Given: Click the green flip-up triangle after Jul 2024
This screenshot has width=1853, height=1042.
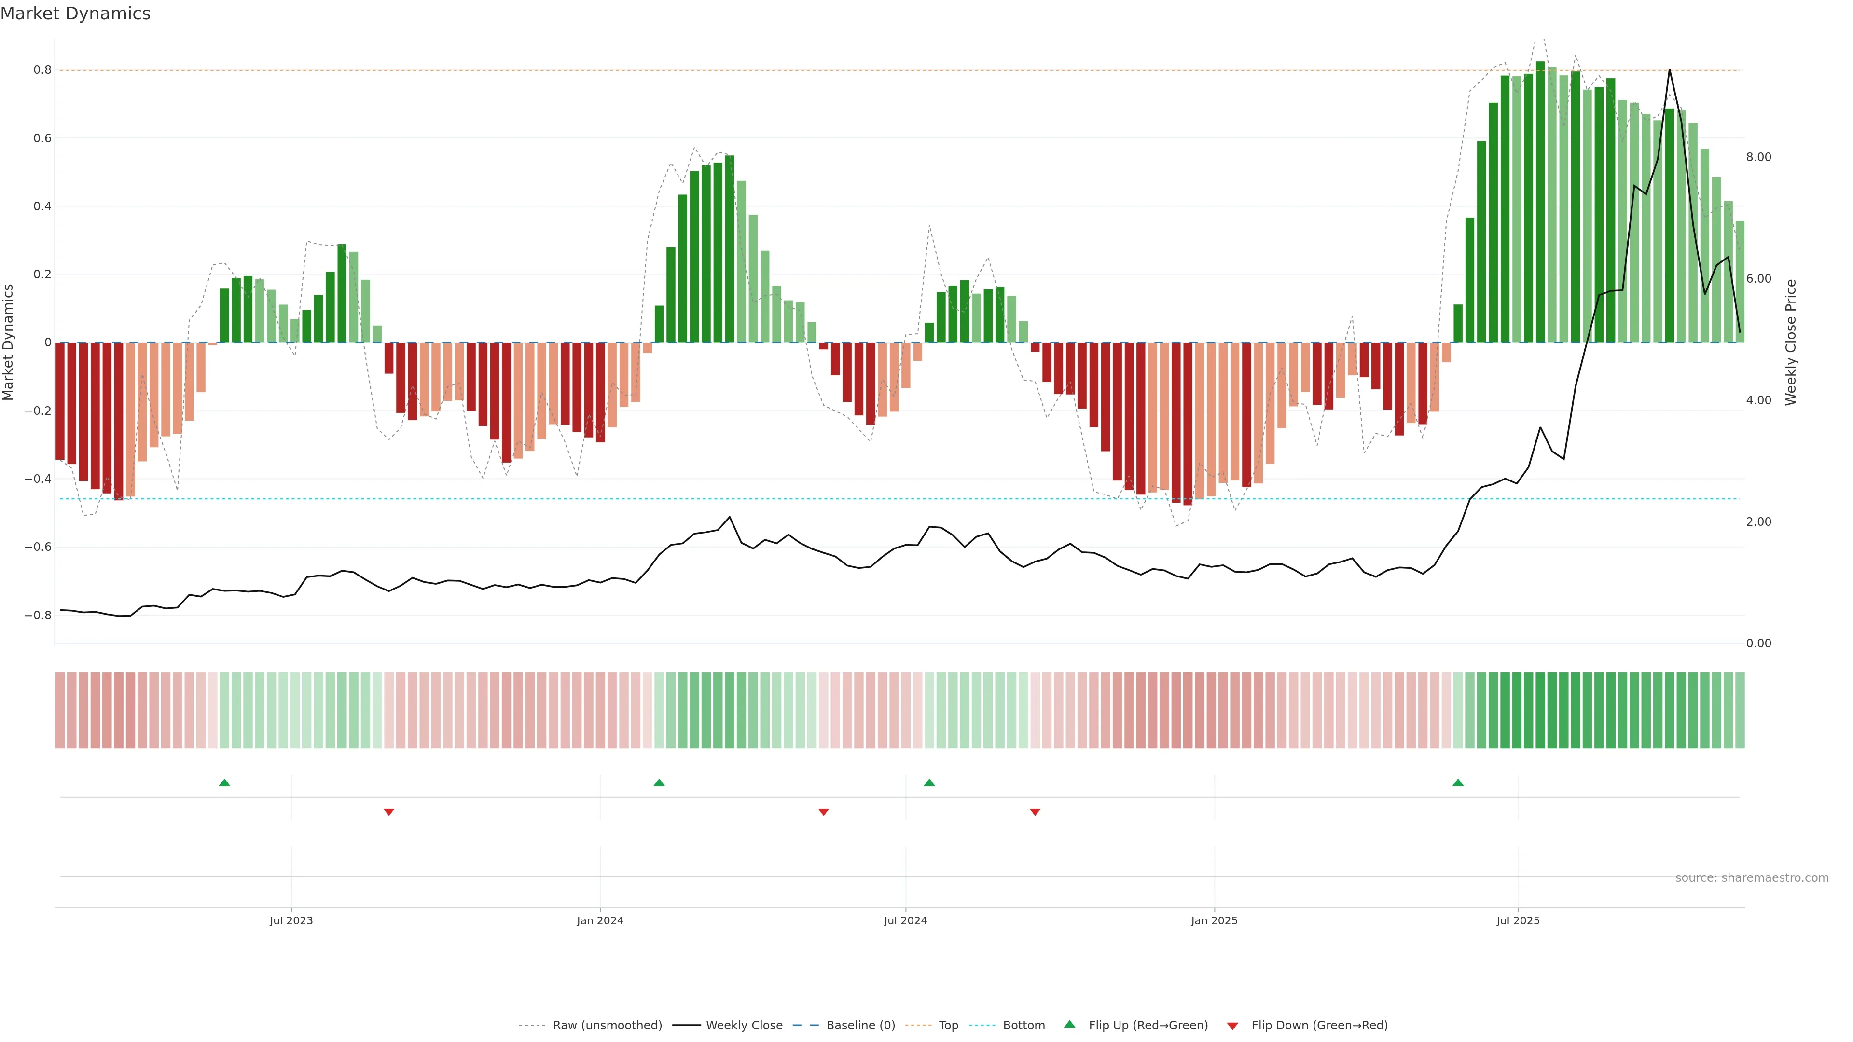Looking at the screenshot, I should (x=929, y=782).
